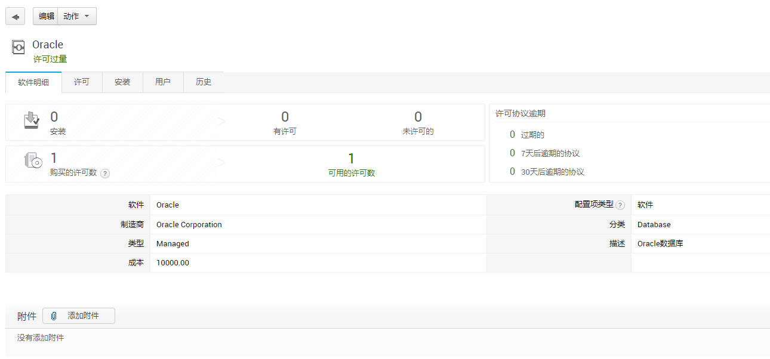Click help icon next to 配置项类型
The height and width of the screenshot is (359, 770).
tap(620, 205)
